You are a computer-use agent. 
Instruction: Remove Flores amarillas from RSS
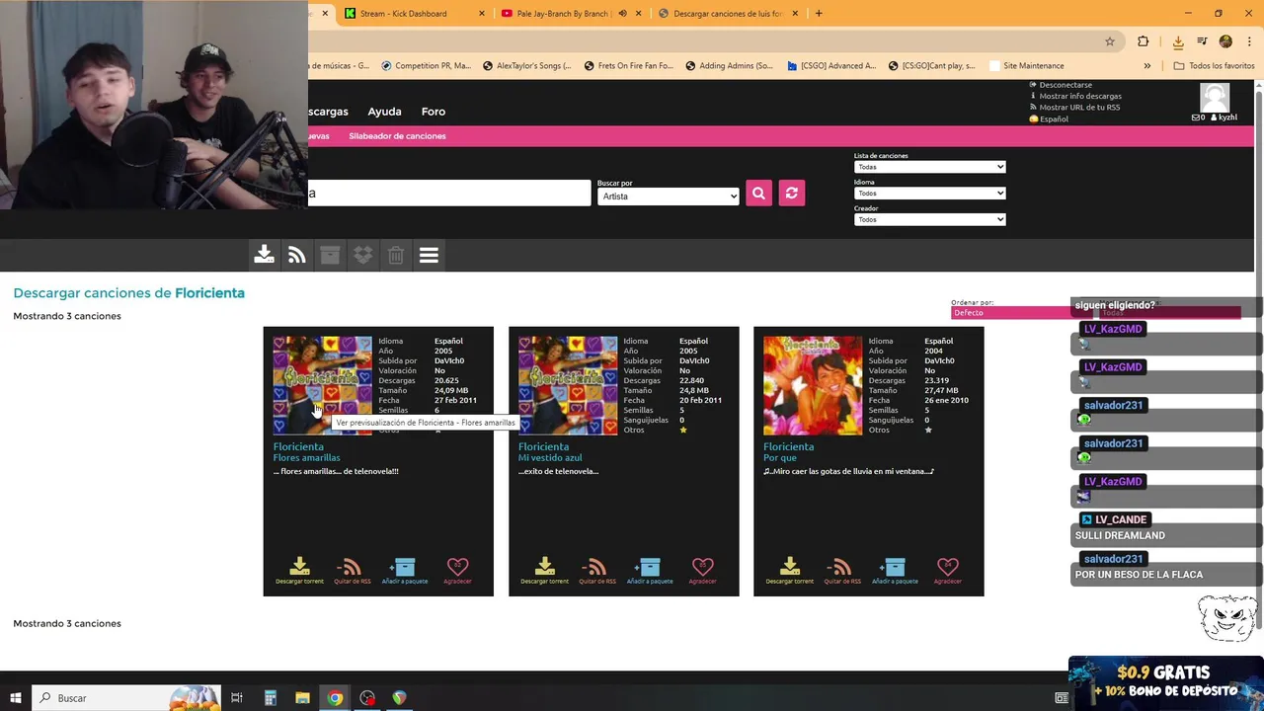coord(352,570)
